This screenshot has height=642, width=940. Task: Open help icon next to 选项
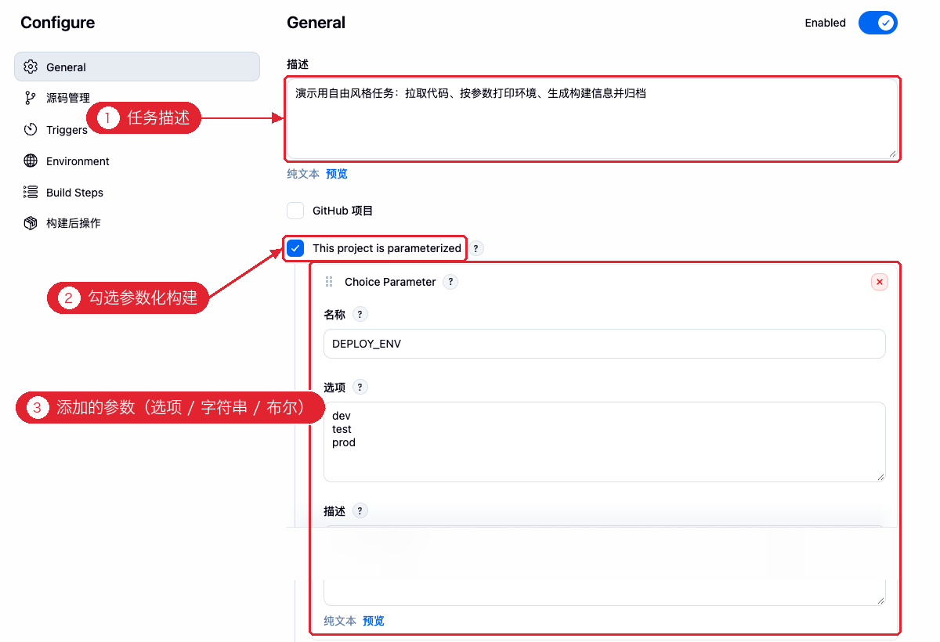pos(360,387)
